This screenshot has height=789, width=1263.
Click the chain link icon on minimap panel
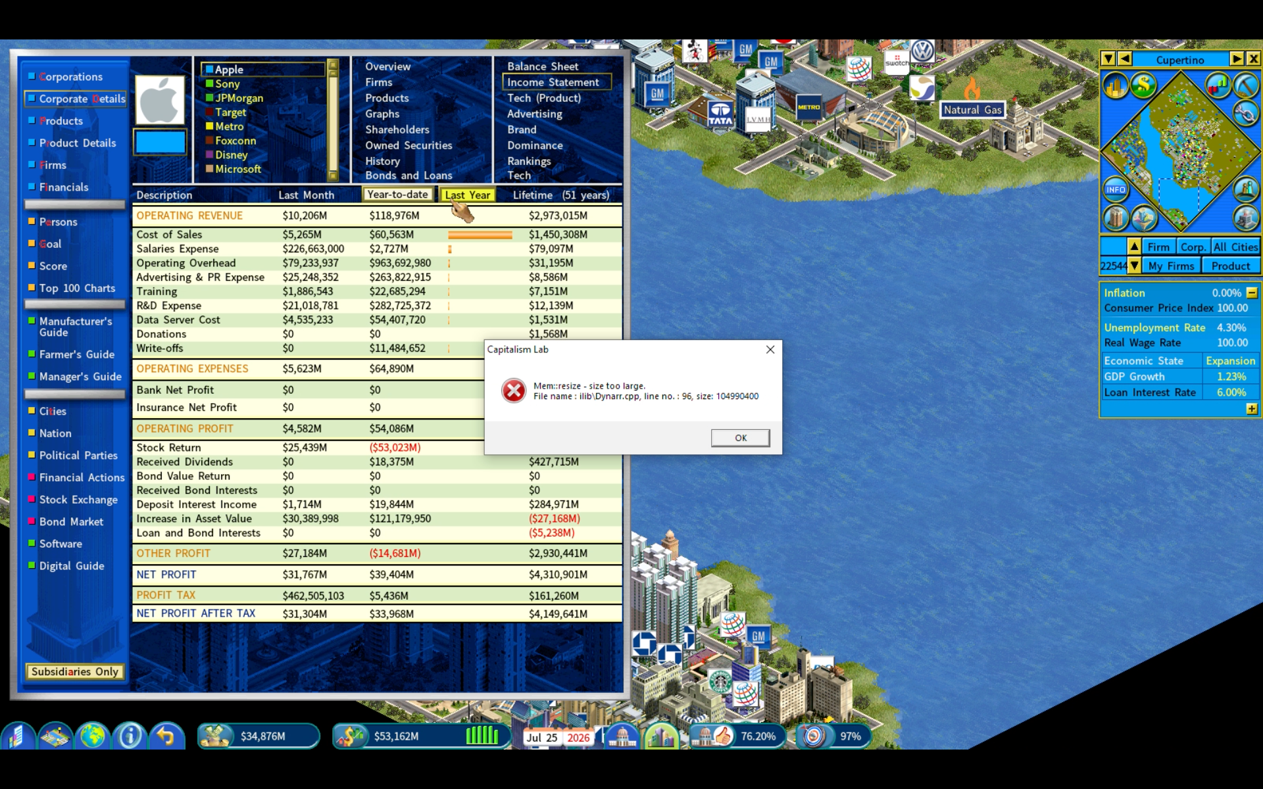[1245, 113]
